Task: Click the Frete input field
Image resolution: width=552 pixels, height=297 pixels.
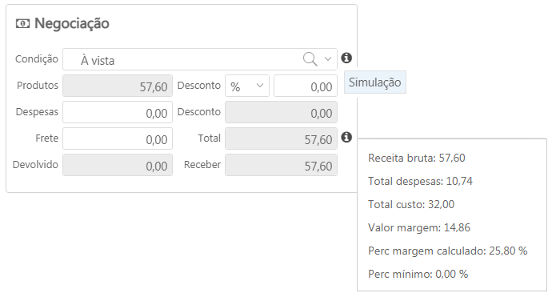Action: tap(118, 138)
